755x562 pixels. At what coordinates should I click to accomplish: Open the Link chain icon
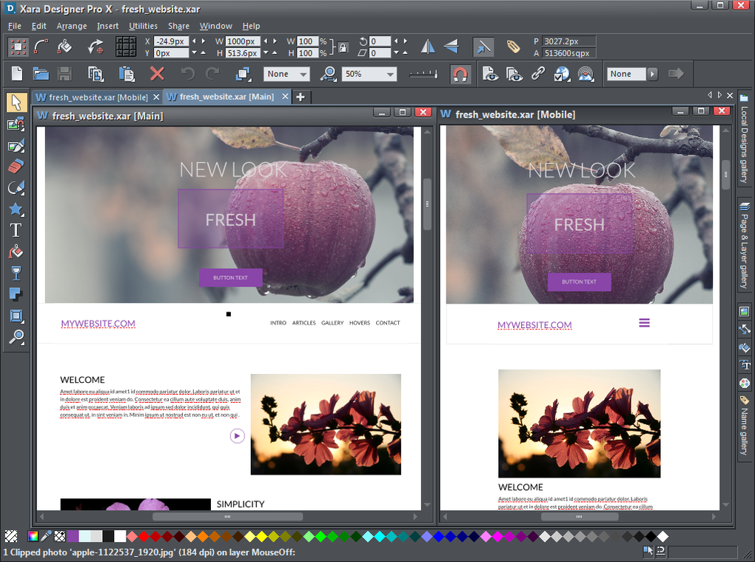(x=538, y=74)
